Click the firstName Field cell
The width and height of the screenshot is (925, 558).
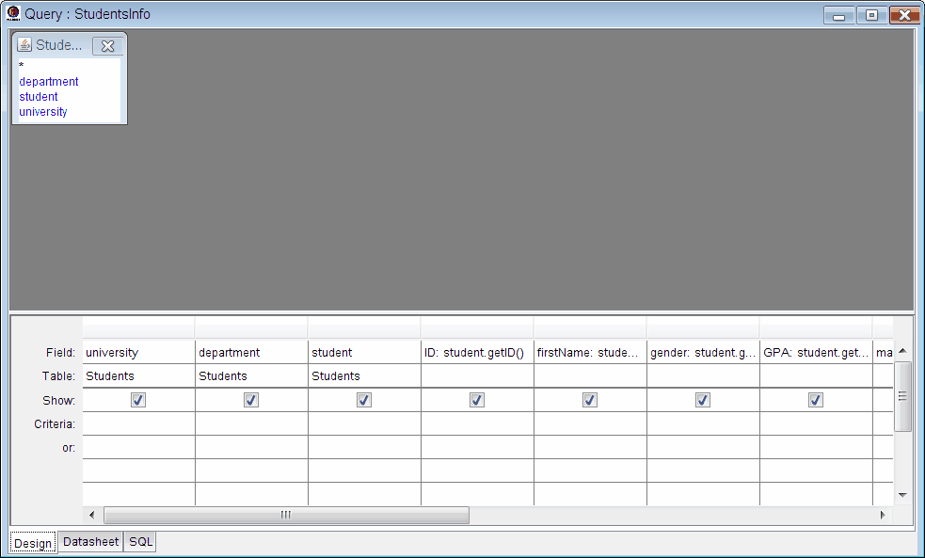point(591,352)
